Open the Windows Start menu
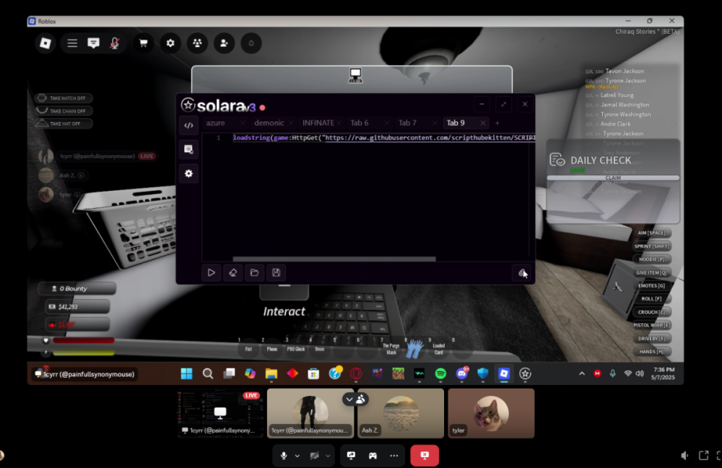This screenshot has width=722, height=468. pyautogui.click(x=186, y=373)
